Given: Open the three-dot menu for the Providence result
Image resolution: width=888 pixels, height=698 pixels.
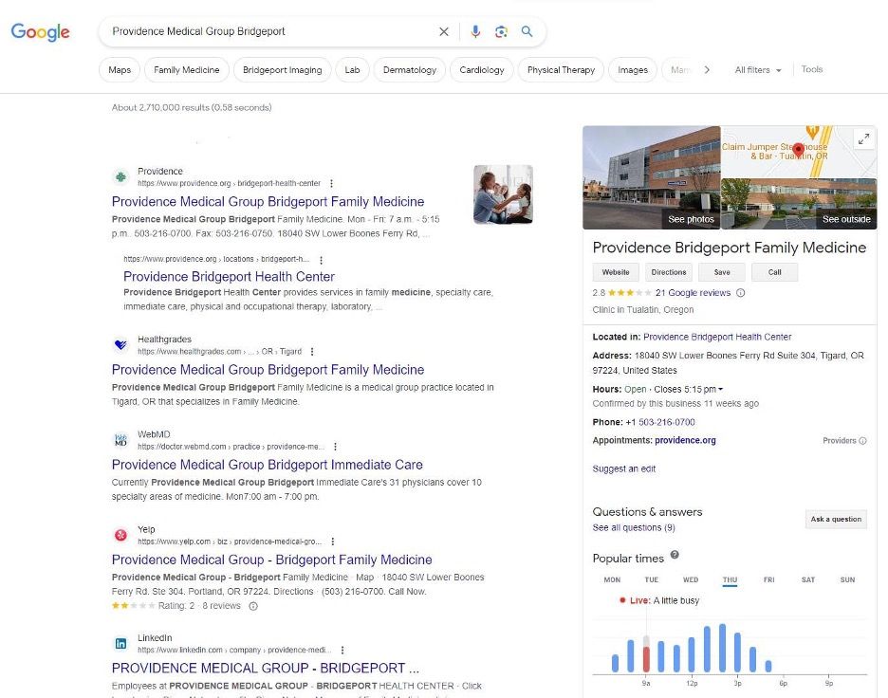Looking at the screenshot, I should tap(331, 183).
